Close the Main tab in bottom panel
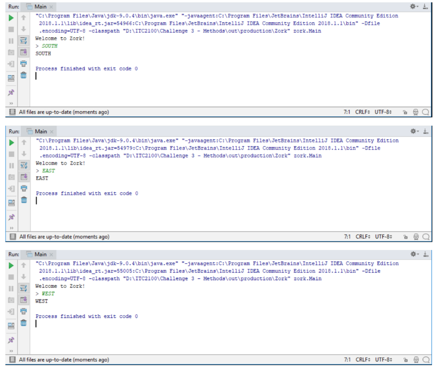The height and width of the screenshot is (369, 435). coord(52,7)
